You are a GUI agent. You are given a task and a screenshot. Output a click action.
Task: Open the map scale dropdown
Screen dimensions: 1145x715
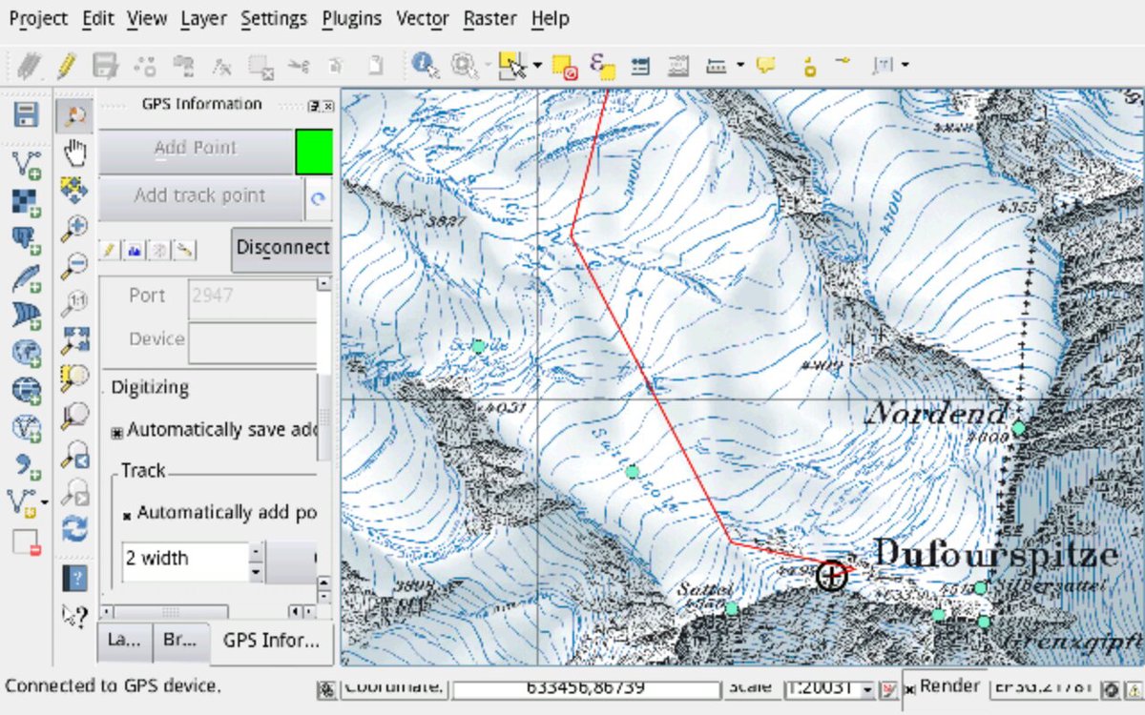tap(866, 688)
